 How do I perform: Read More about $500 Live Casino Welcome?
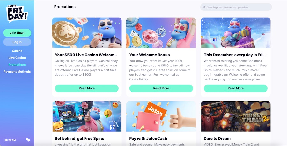coord(87,88)
